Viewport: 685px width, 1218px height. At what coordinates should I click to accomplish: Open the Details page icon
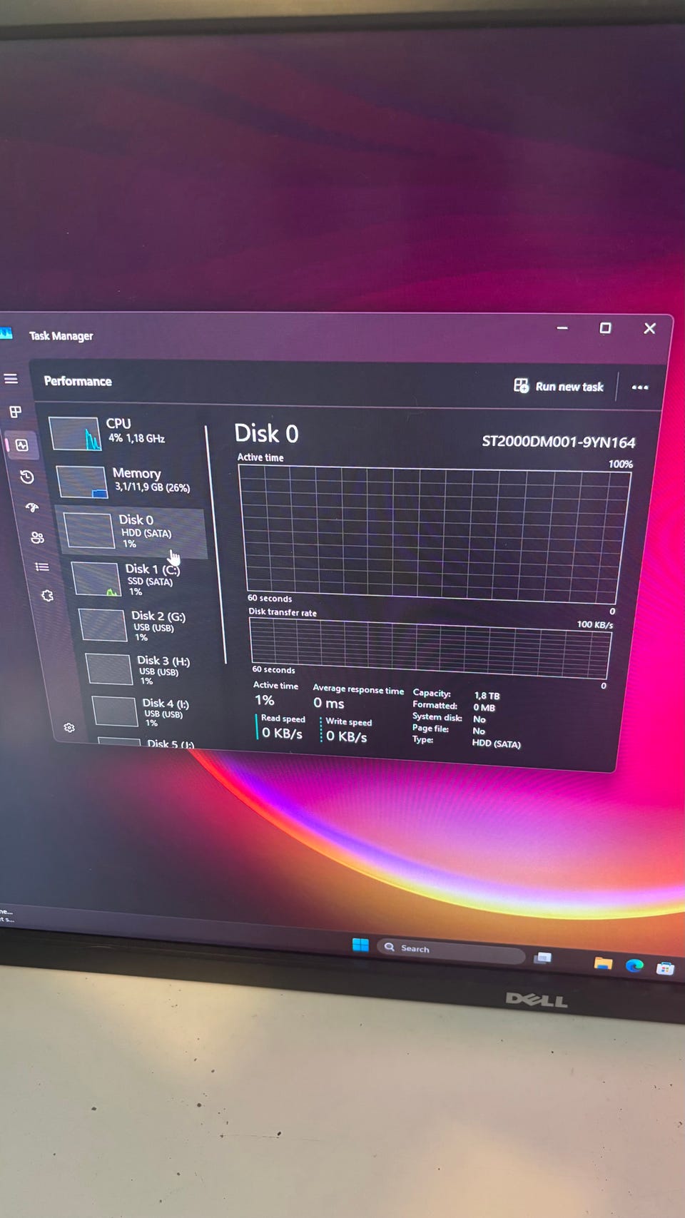42,567
